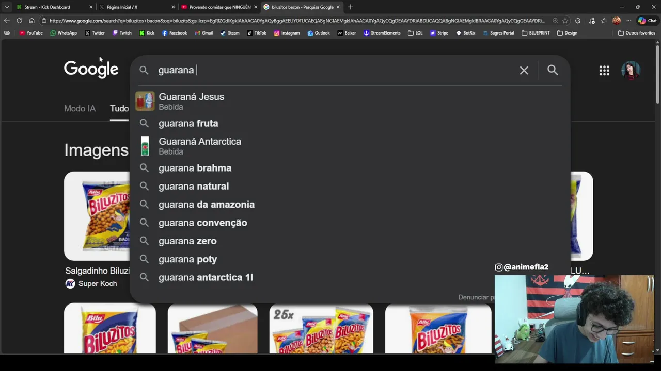Open the zoom magnifier in the address bar

pyautogui.click(x=555, y=21)
